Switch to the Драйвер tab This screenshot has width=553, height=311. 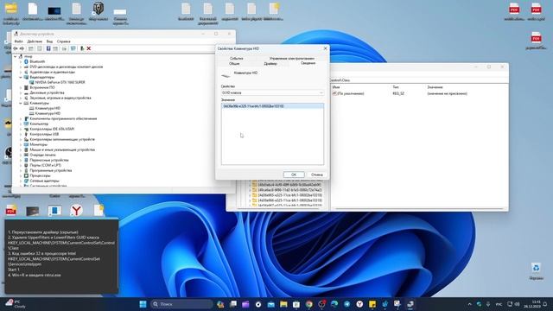pos(270,64)
